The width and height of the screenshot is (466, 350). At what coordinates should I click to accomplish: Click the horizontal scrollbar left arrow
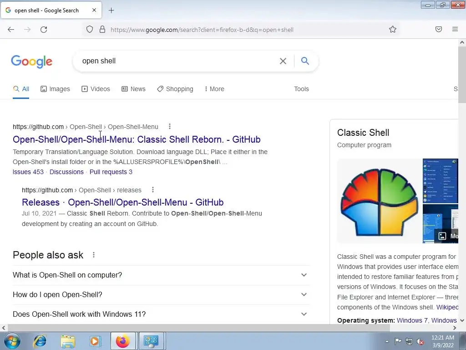coord(3,328)
